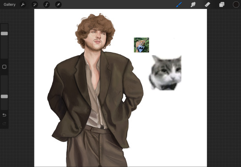241x167 pixels.
Task: Switch to the Eraser tool
Action: pos(208,4)
